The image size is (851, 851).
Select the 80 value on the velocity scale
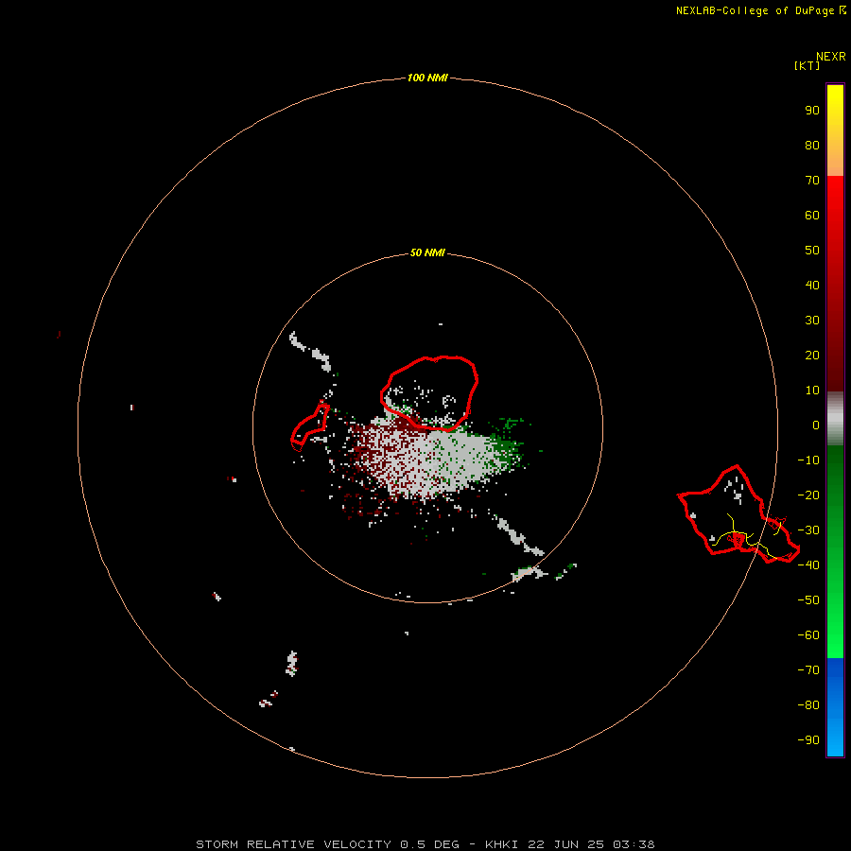812,145
